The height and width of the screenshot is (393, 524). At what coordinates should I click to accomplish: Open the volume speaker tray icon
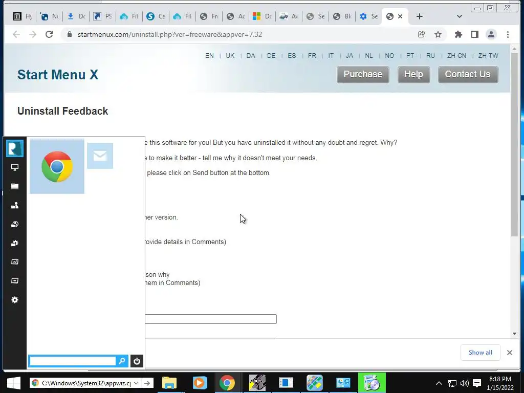464,383
